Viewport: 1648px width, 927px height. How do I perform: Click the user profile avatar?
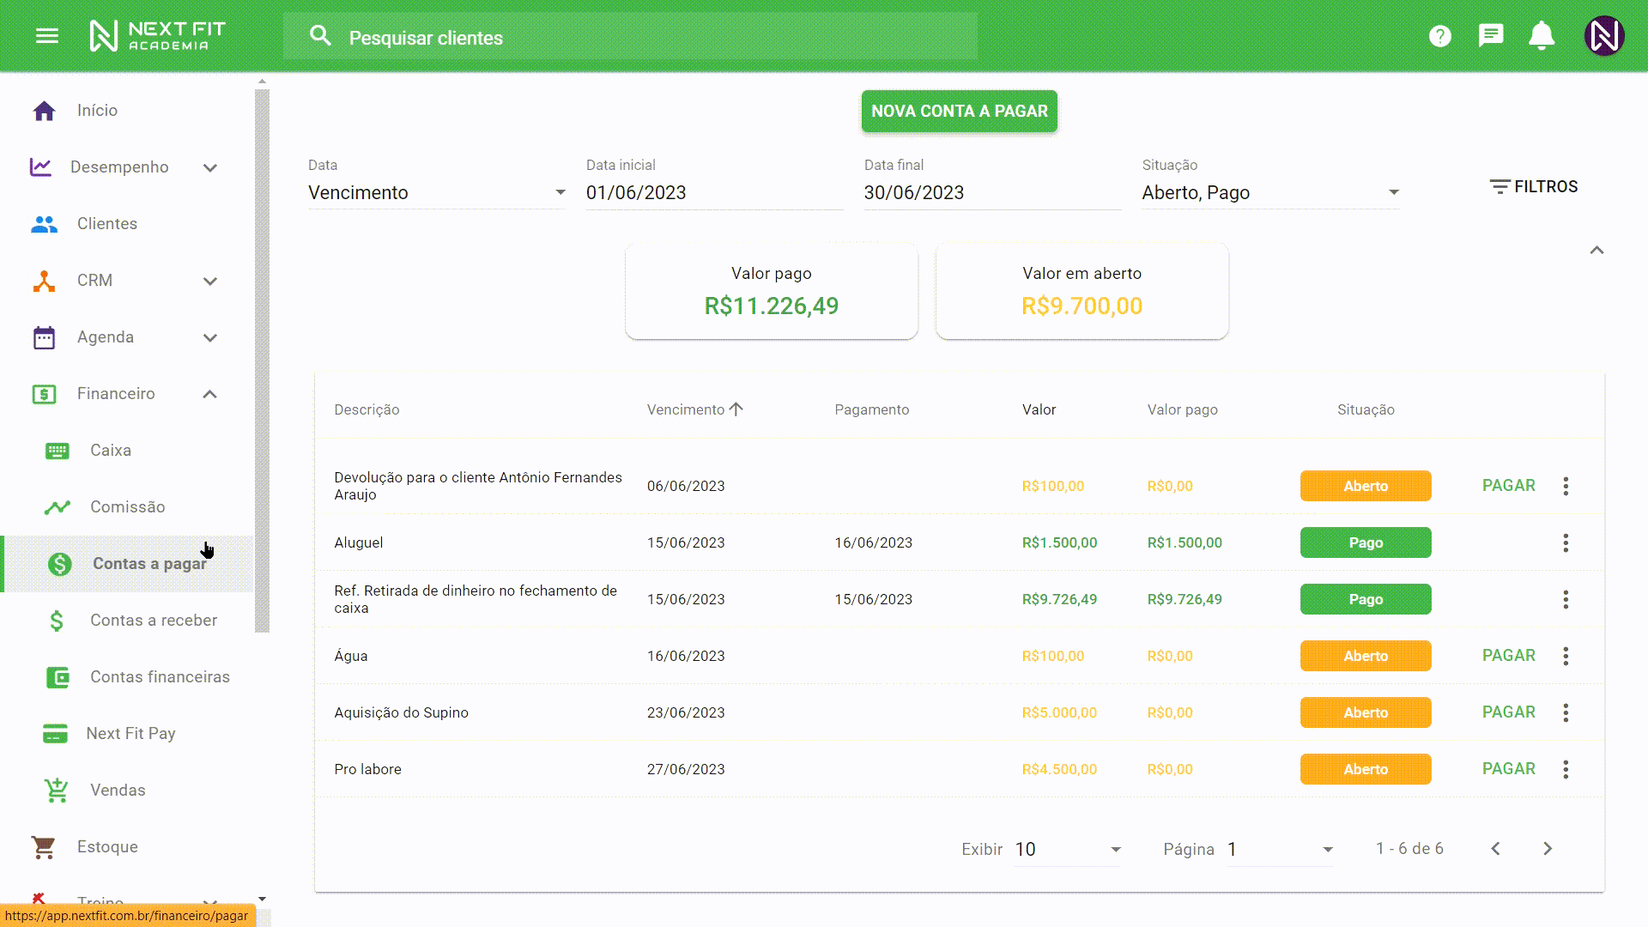(1603, 36)
